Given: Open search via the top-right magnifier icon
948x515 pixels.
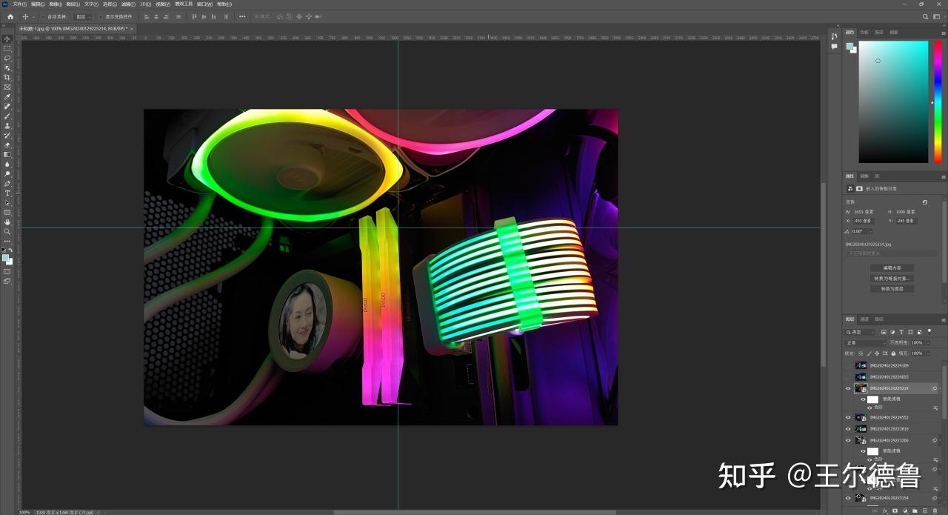Looking at the screenshot, I should click(925, 16).
